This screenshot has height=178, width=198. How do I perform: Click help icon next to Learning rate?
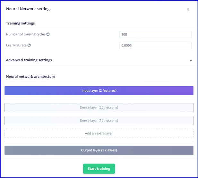(29, 45)
